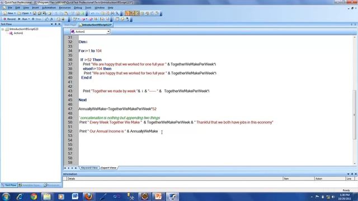Open the Help menu

pyautogui.click(x=111, y=8)
